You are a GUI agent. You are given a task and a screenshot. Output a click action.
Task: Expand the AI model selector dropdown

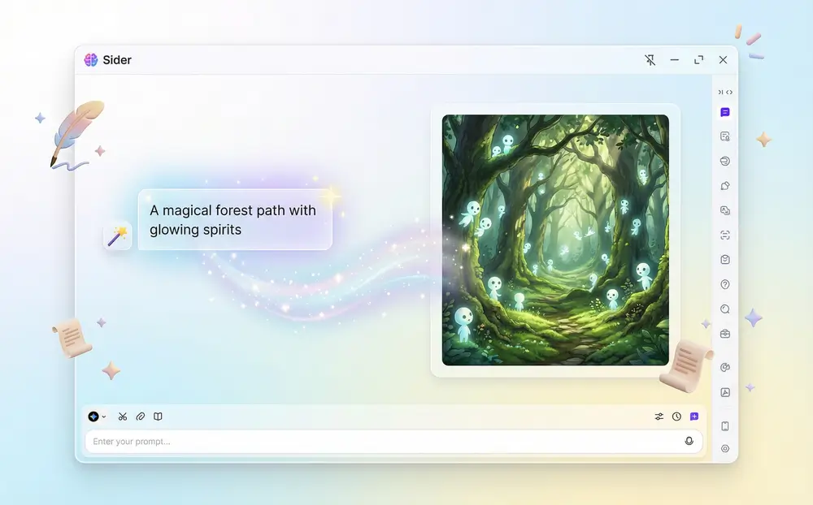click(x=97, y=417)
